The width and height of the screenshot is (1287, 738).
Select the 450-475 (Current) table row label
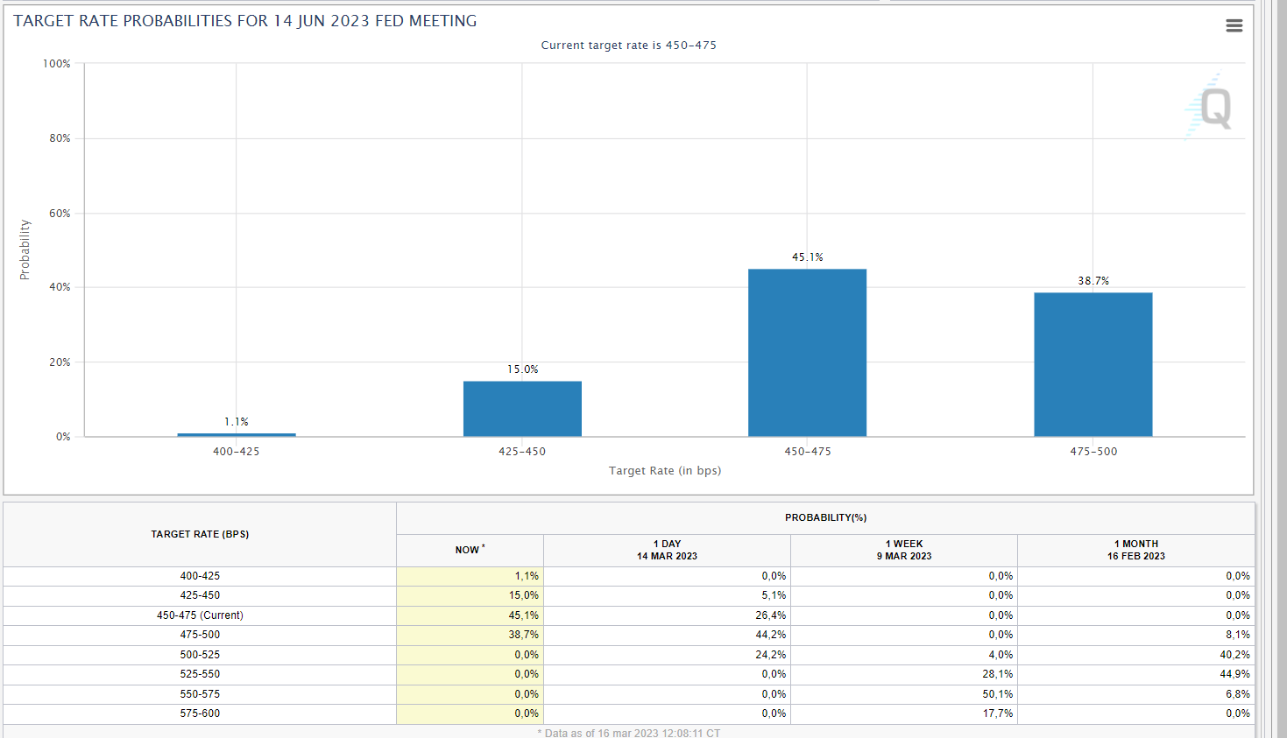(200, 615)
